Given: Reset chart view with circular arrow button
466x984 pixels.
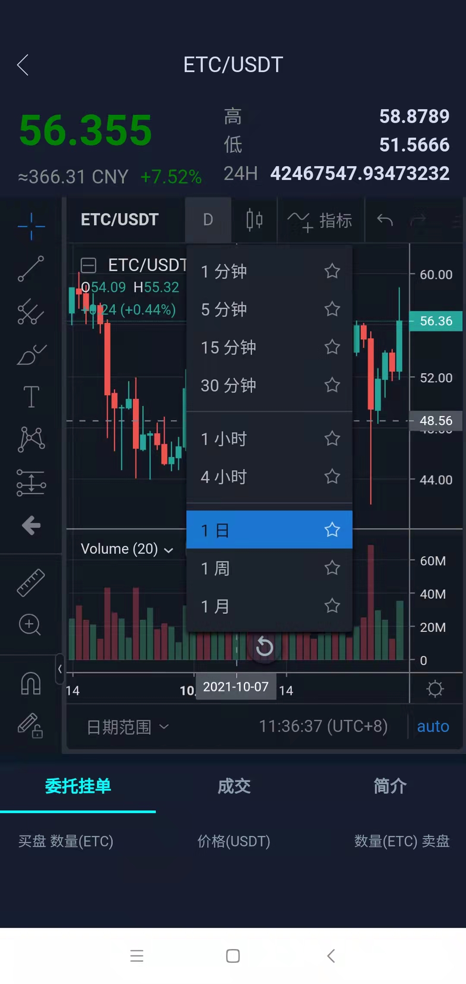Looking at the screenshot, I should pyautogui.click(x=264, y=647).
